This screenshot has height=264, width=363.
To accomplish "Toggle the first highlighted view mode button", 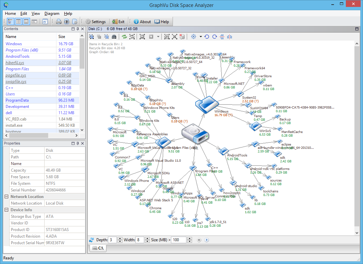I will coord(10,22).
